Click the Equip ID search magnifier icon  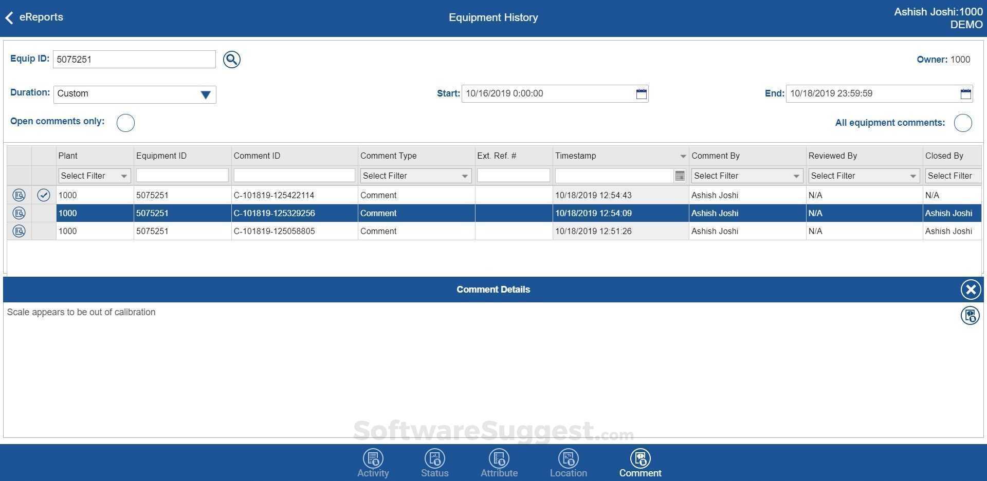pyautogui.click(x=231, y=60)
